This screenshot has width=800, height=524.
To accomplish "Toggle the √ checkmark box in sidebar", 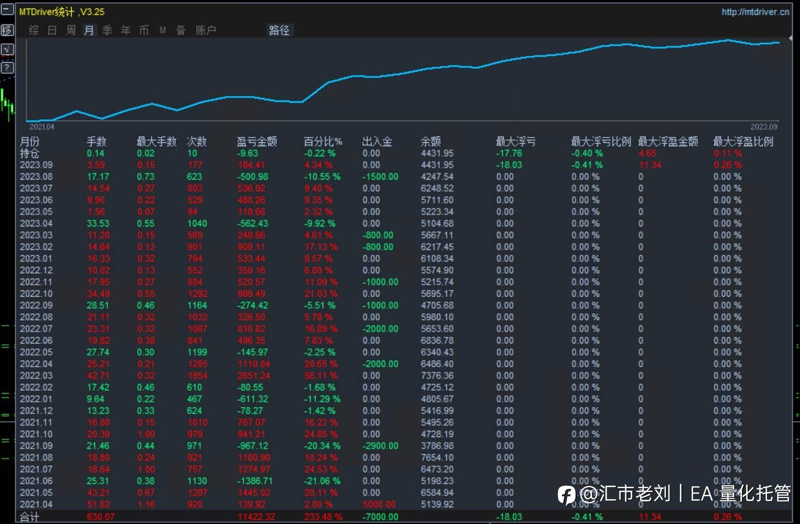I will point(7,49).
